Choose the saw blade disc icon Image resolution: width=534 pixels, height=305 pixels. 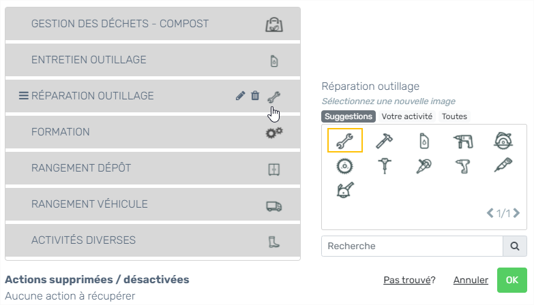344,166
